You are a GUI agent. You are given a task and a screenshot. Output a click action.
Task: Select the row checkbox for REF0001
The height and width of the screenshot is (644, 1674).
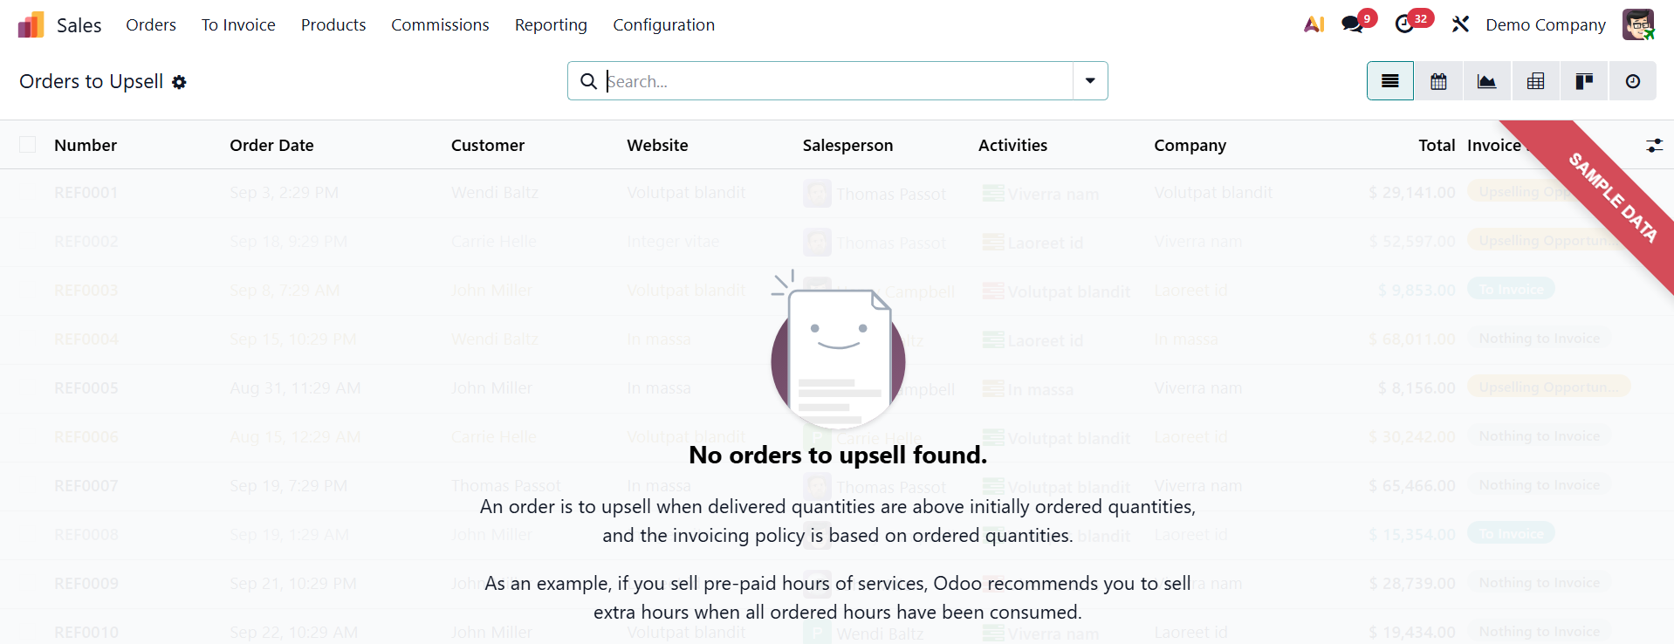(x=27, y=192)
